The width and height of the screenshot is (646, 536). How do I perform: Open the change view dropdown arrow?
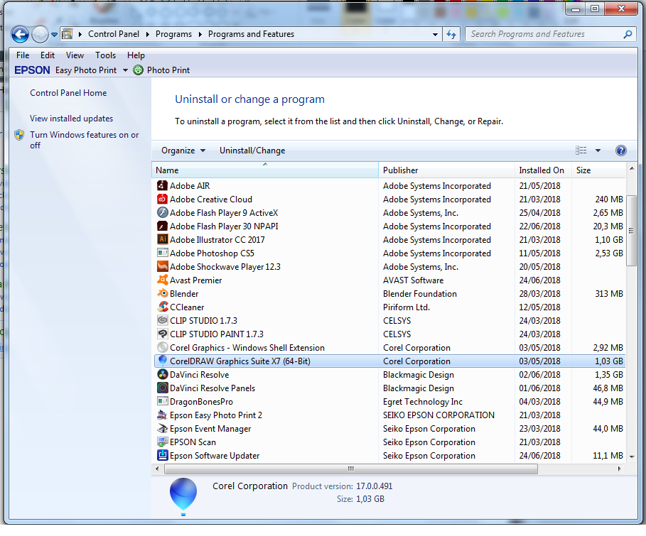pos(598,151)
